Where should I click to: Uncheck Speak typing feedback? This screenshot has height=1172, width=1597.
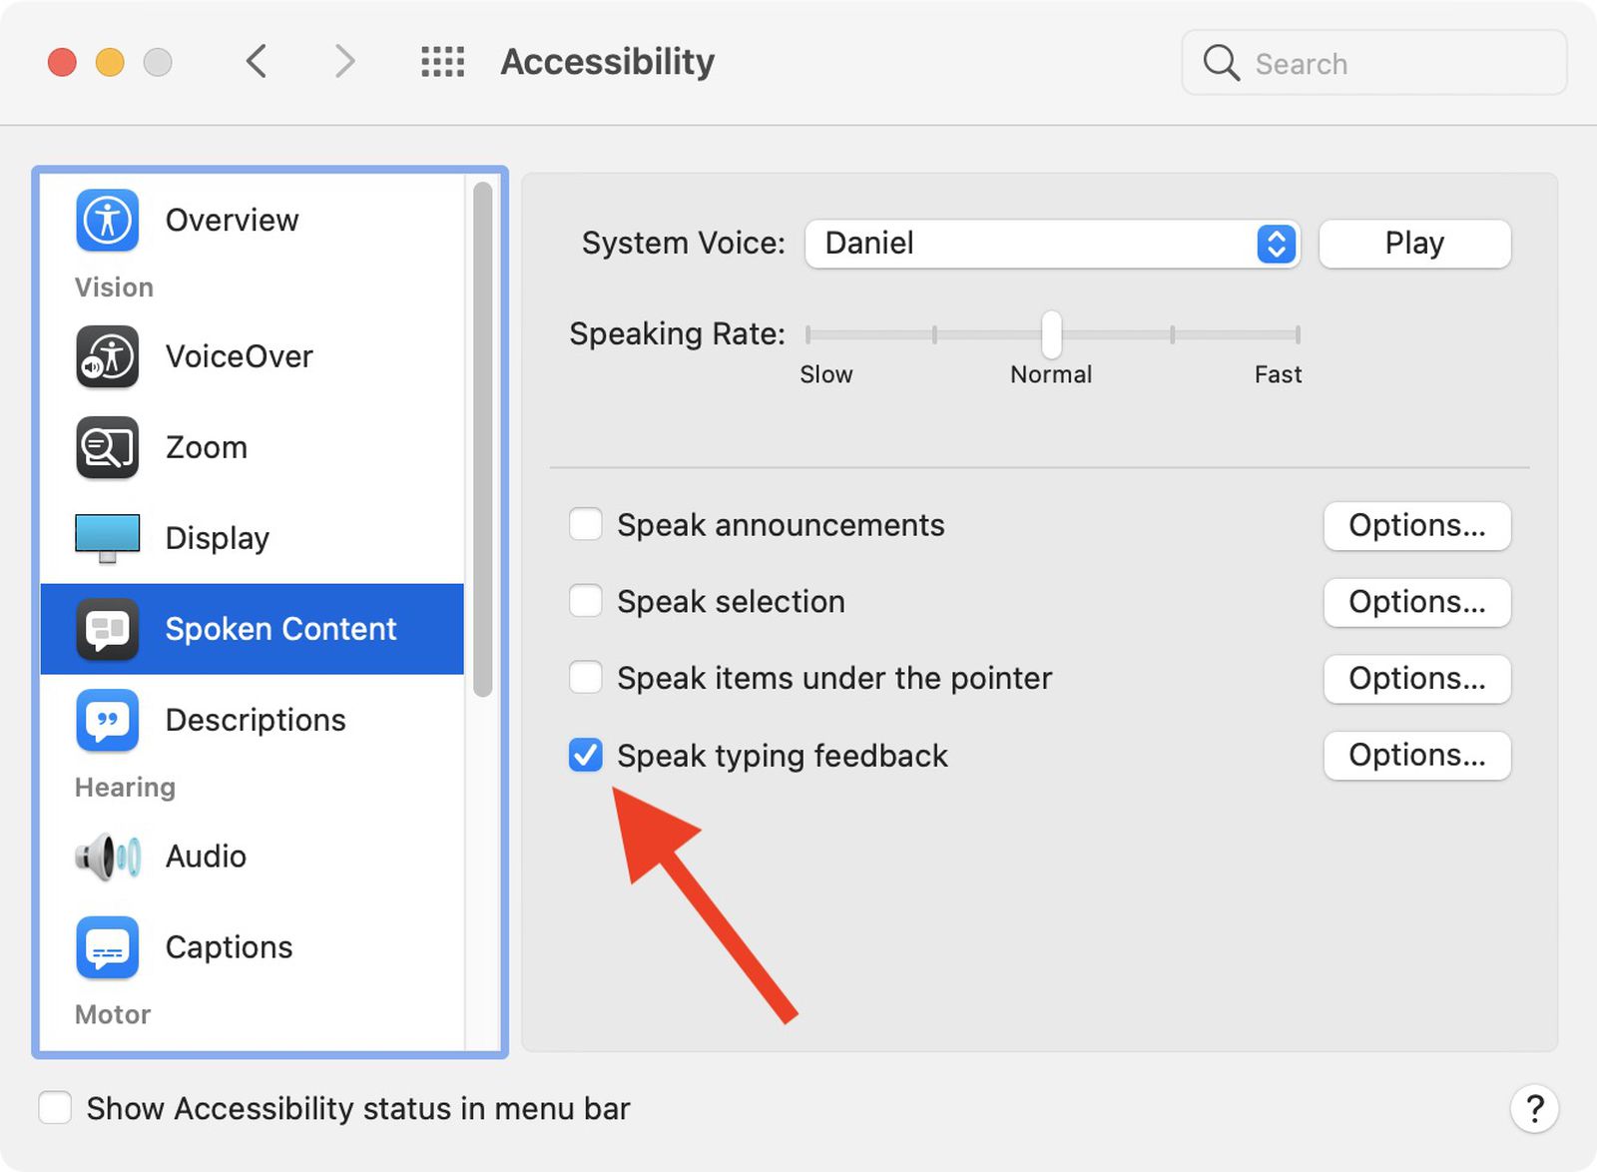coord(585,755)
